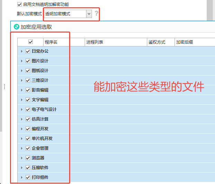Uncheck the 日常办公 checkbox

[28, 51]
